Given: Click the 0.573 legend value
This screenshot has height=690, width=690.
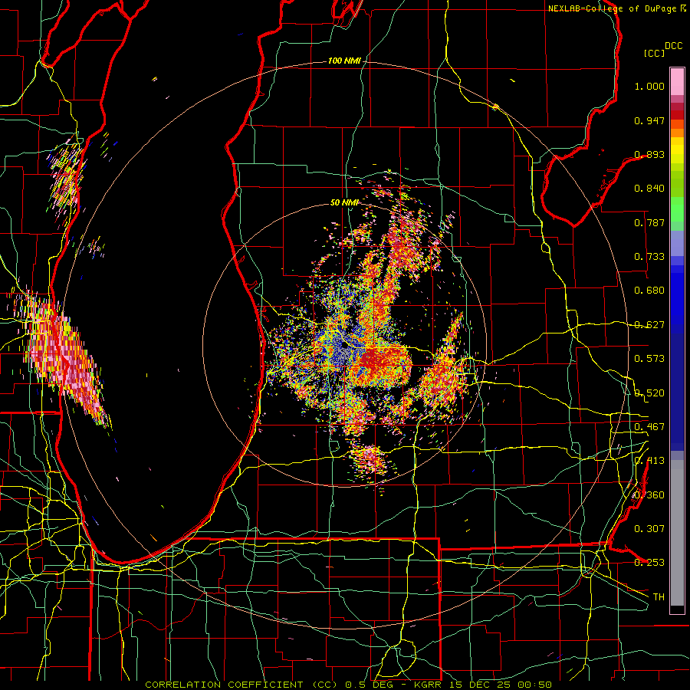Looking at the screenshot, I should point(649,359).
